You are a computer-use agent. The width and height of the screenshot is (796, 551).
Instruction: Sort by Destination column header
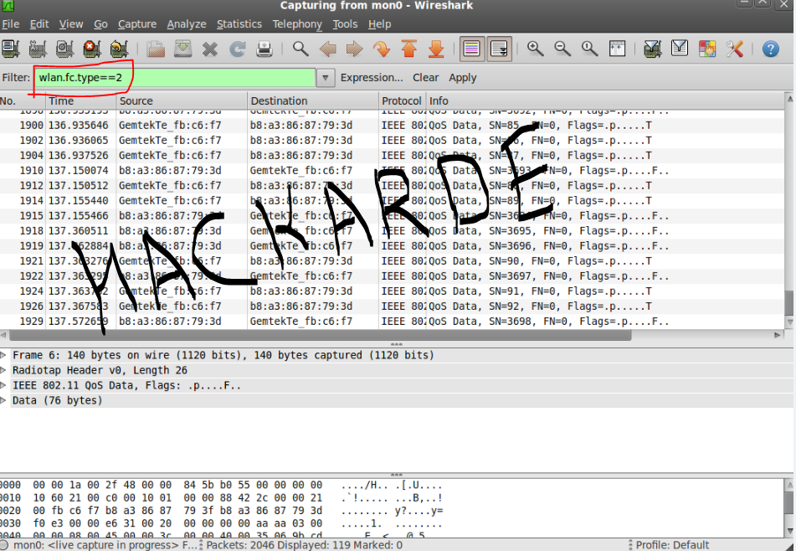(313, 100)
